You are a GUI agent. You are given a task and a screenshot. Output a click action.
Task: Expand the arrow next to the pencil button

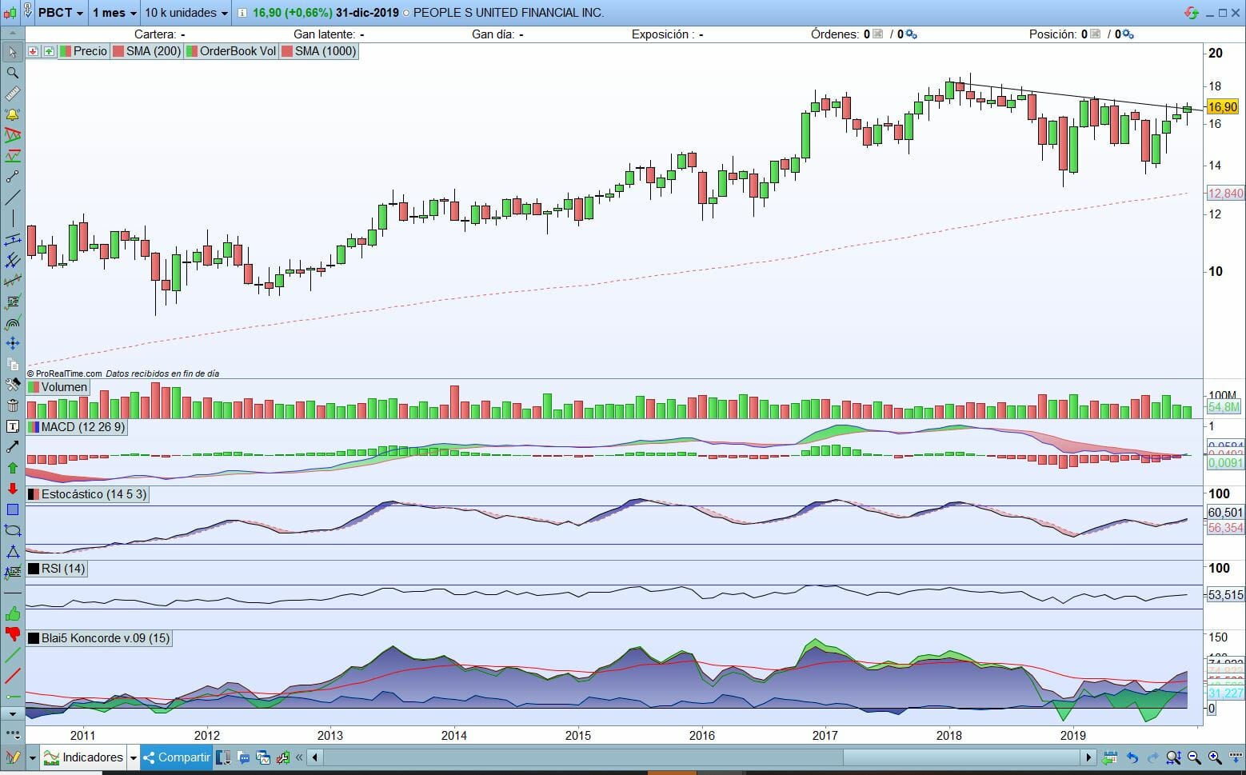[33, 758]
